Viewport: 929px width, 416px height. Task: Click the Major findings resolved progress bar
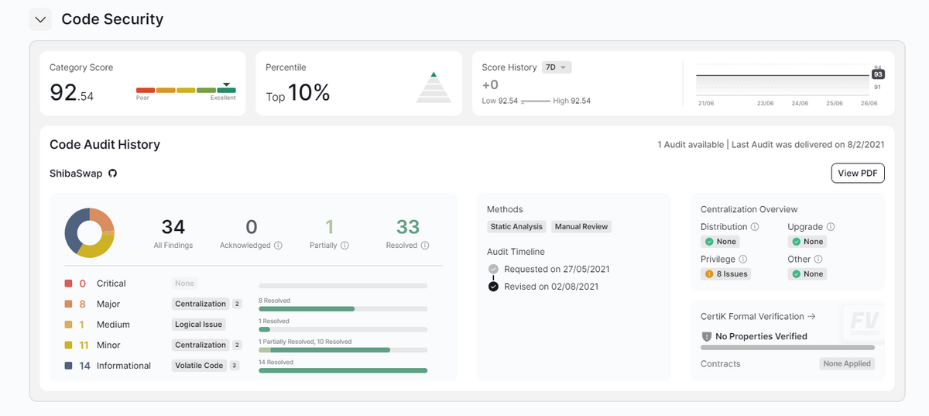pyautogui.click(x=343, y=308)
